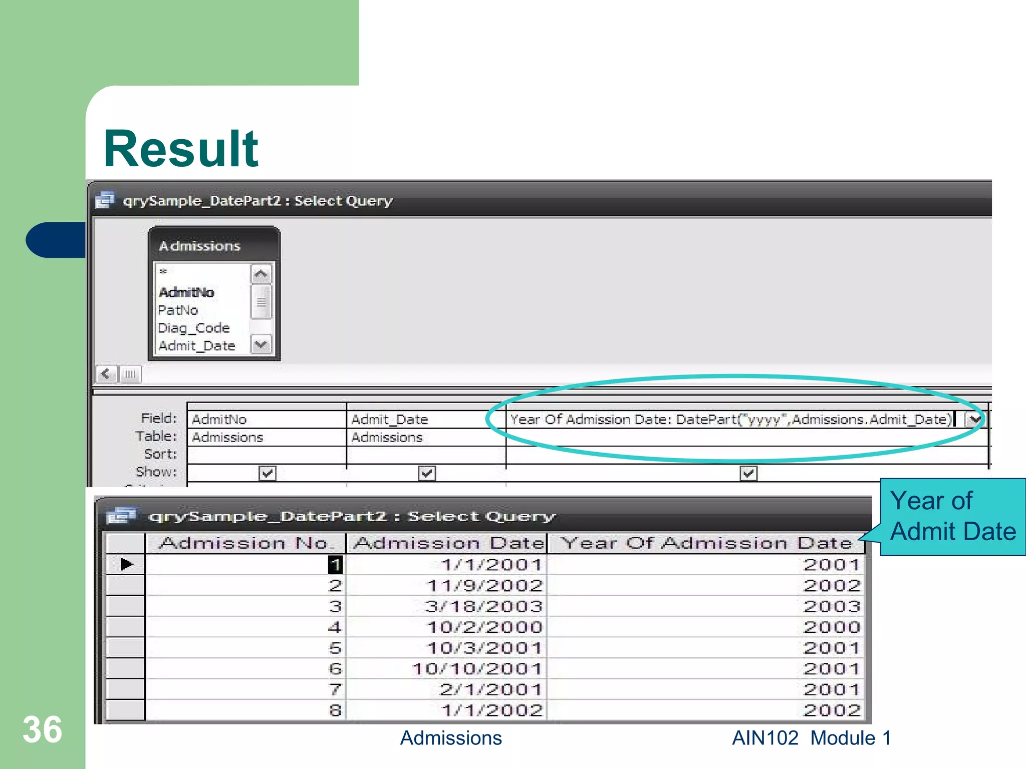Click the row selector for Admission No 3
Image resolution: width=1026 pixels, height=769 pixels.
point(125,606)
